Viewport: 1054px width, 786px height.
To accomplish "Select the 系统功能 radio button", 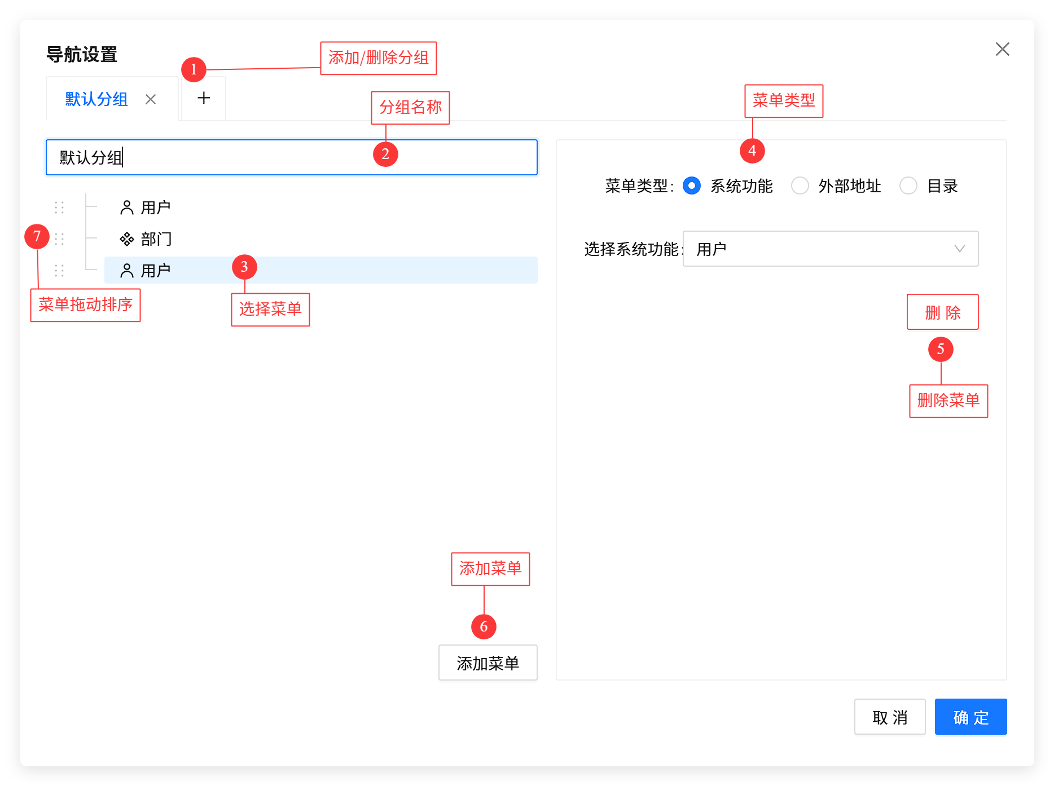I will coord(692,186).
